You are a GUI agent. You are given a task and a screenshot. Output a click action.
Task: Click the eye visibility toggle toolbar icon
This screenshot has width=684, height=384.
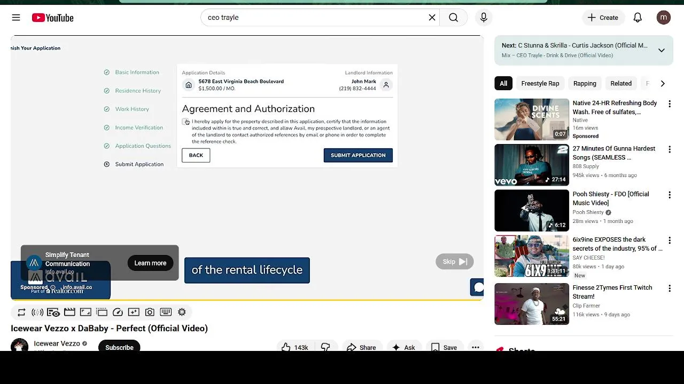click(53, 312)
